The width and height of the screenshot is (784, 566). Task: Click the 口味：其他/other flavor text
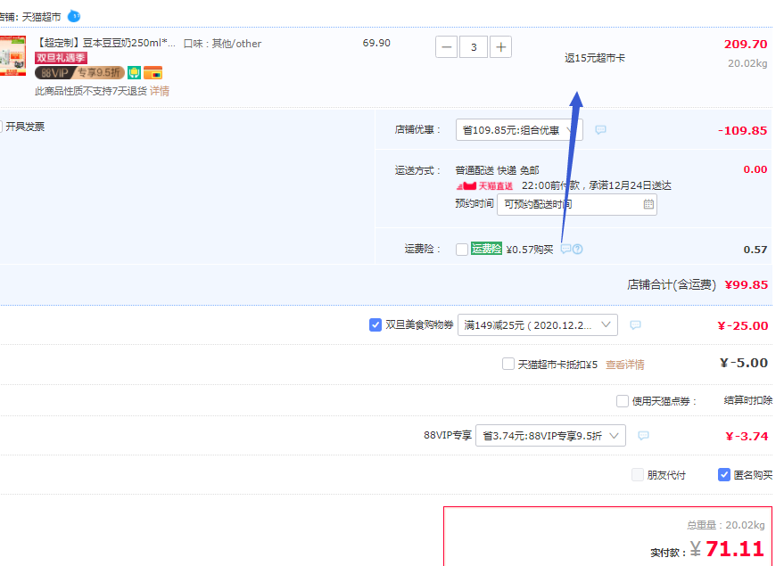222,44
